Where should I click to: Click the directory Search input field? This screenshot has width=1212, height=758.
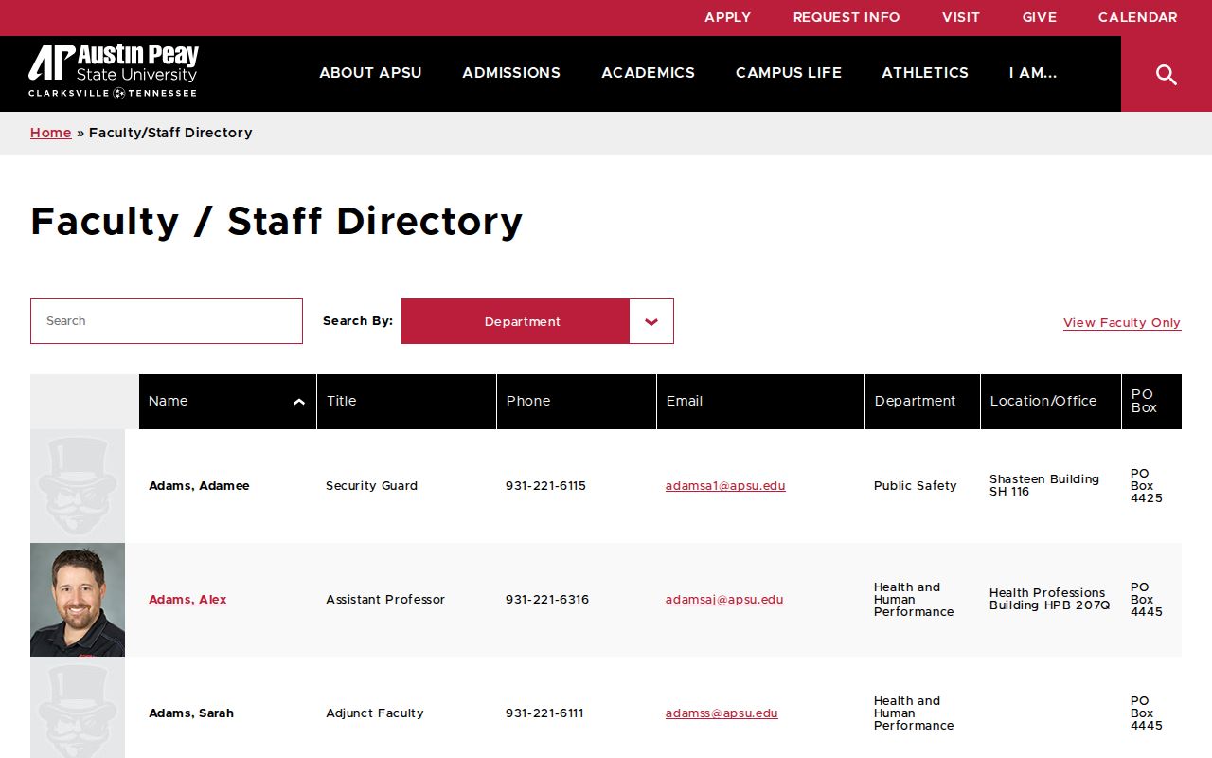coord(167,321)
